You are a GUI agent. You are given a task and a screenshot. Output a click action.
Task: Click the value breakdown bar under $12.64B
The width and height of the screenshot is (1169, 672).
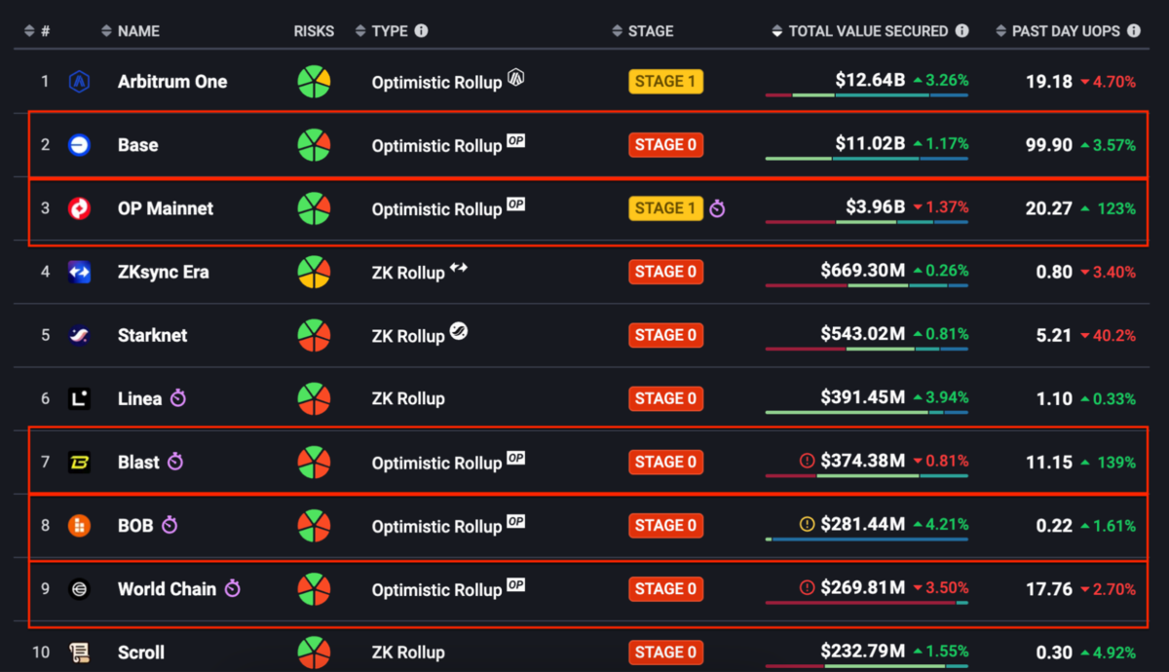coord(867,95)
